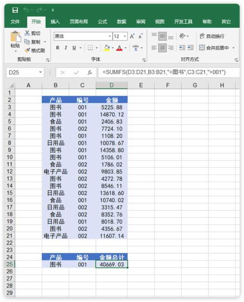The image size is (244, 302).
Task: Click the fx insert function icon
Action: (x=90, y=72)
